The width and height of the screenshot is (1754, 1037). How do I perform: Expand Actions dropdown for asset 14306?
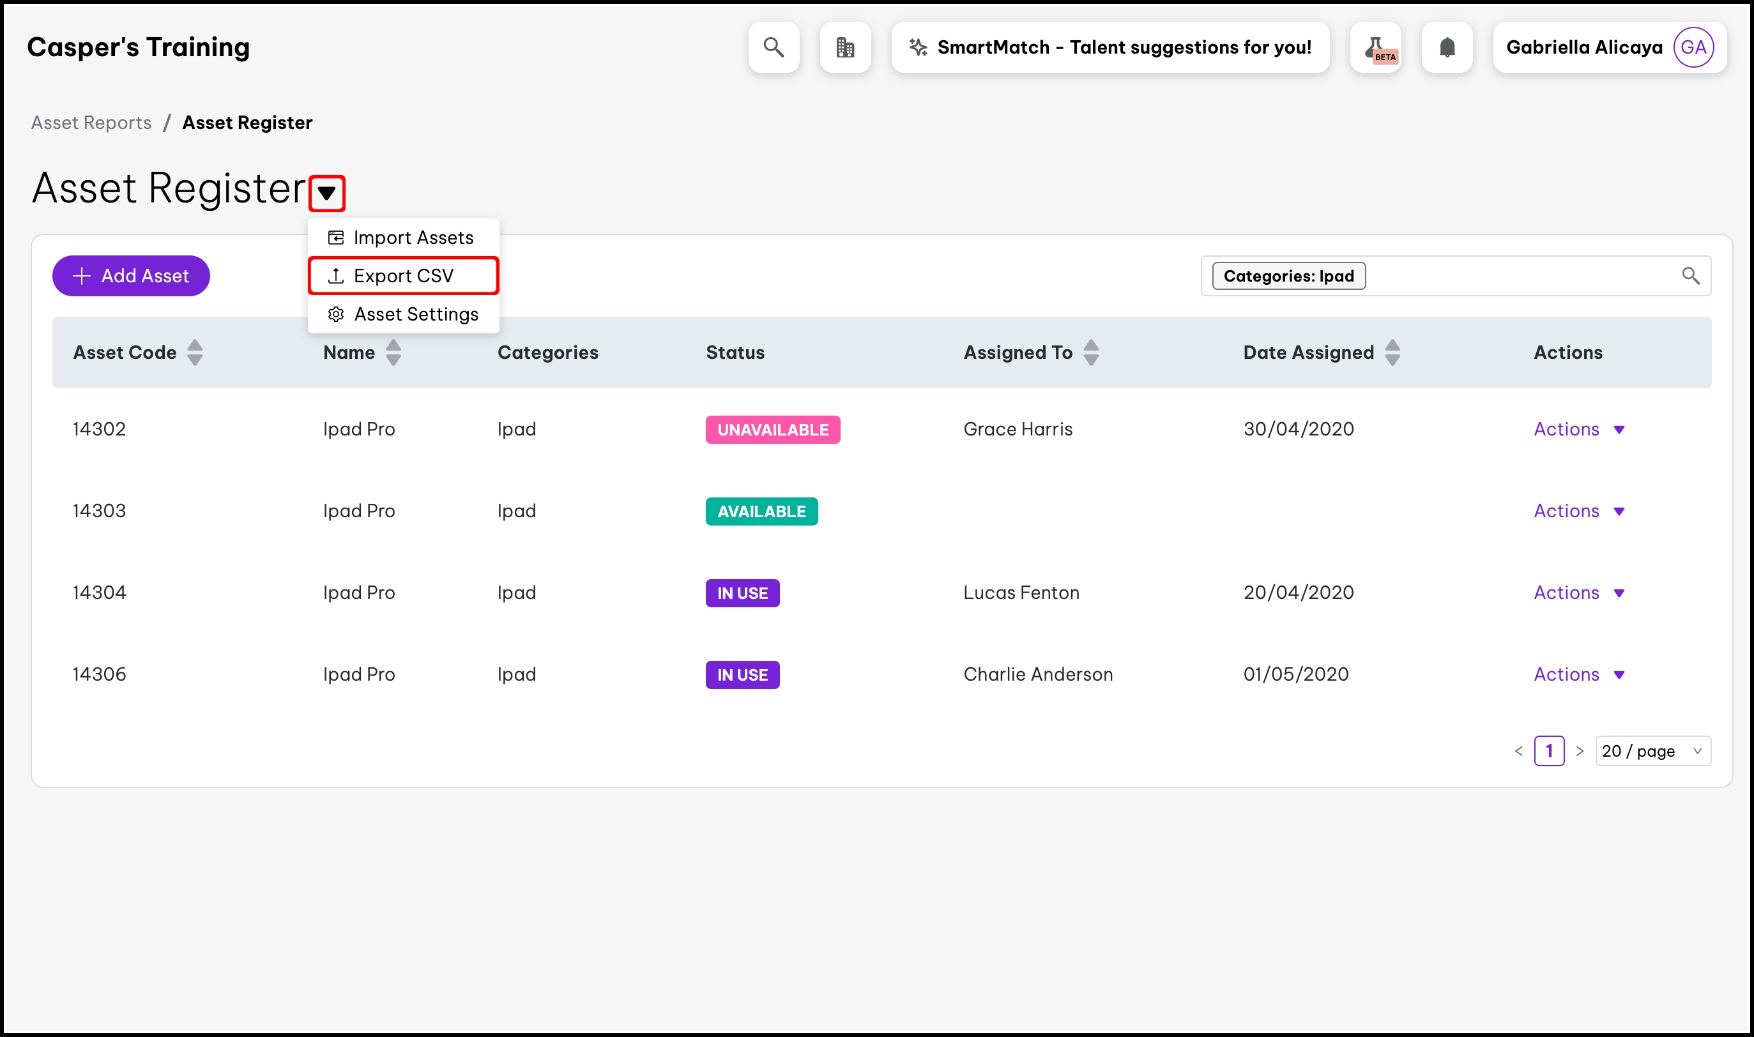coord(1578,674)
